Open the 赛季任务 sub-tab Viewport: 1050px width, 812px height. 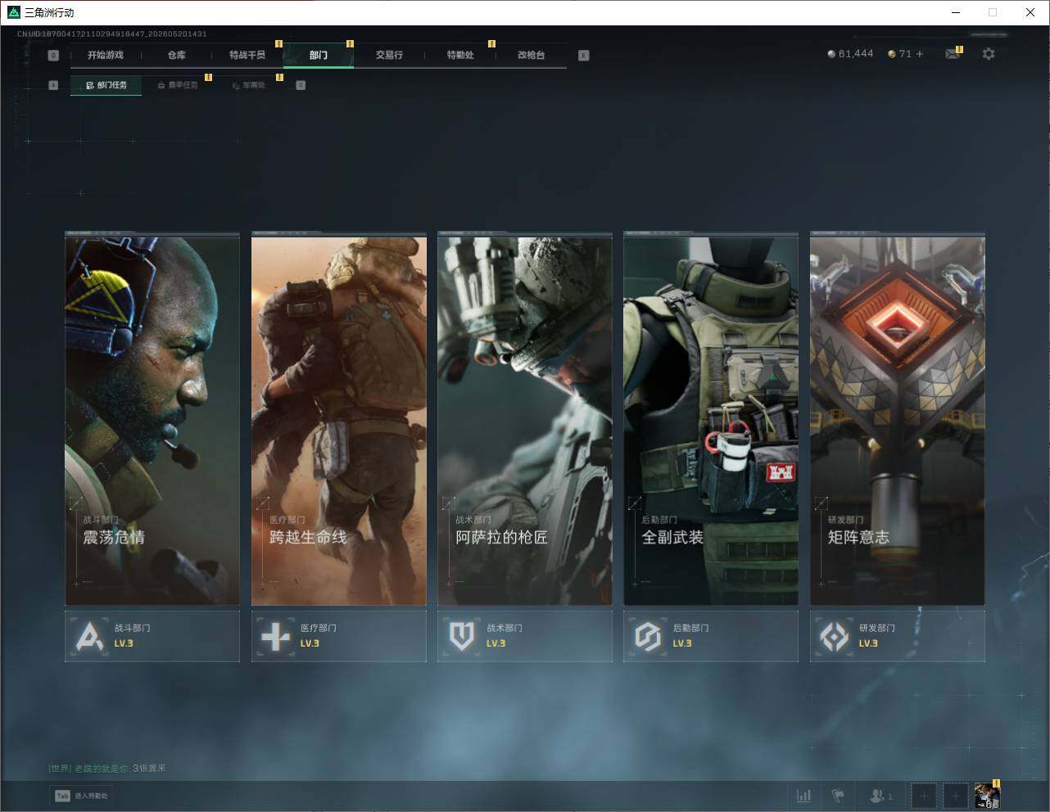[x=177, y=85]
